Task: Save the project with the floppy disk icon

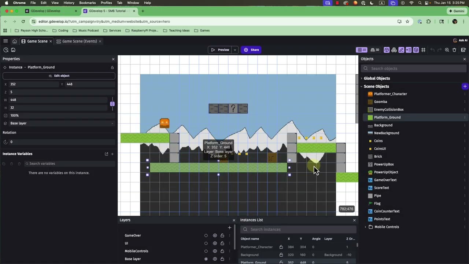Action: [x=13, y=50]
